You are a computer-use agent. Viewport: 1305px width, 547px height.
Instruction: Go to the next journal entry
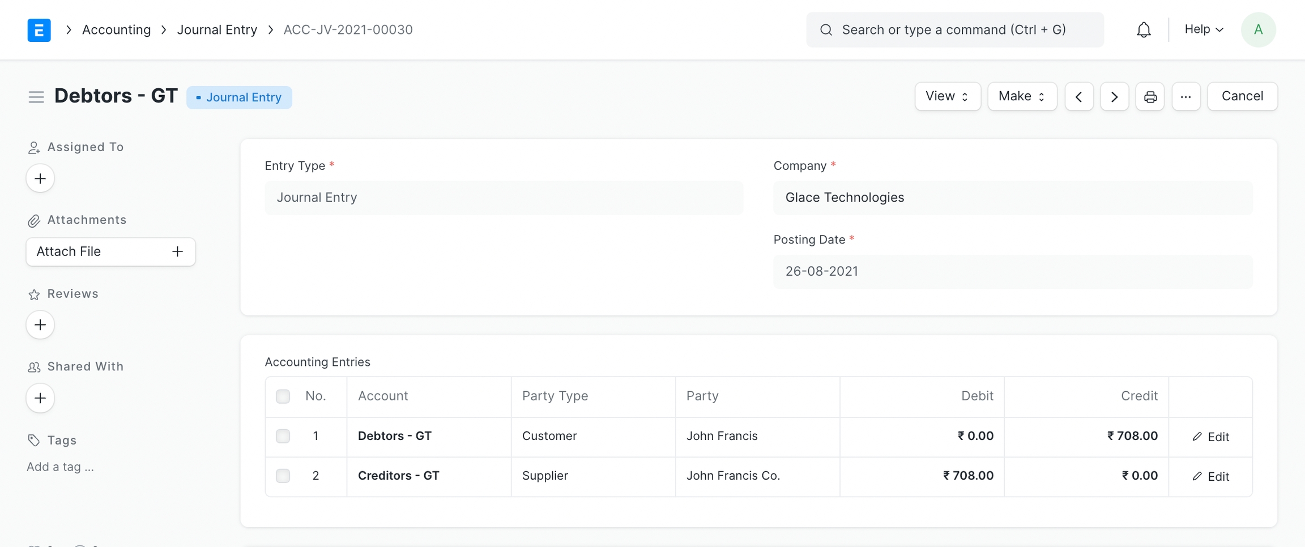[1114, 97]
